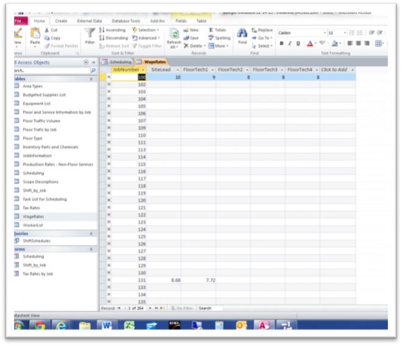
Task: Click the Cut scissors icon
Action: (x=47, y=30)
